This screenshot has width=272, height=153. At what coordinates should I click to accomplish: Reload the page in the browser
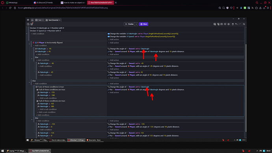(10, 8)
